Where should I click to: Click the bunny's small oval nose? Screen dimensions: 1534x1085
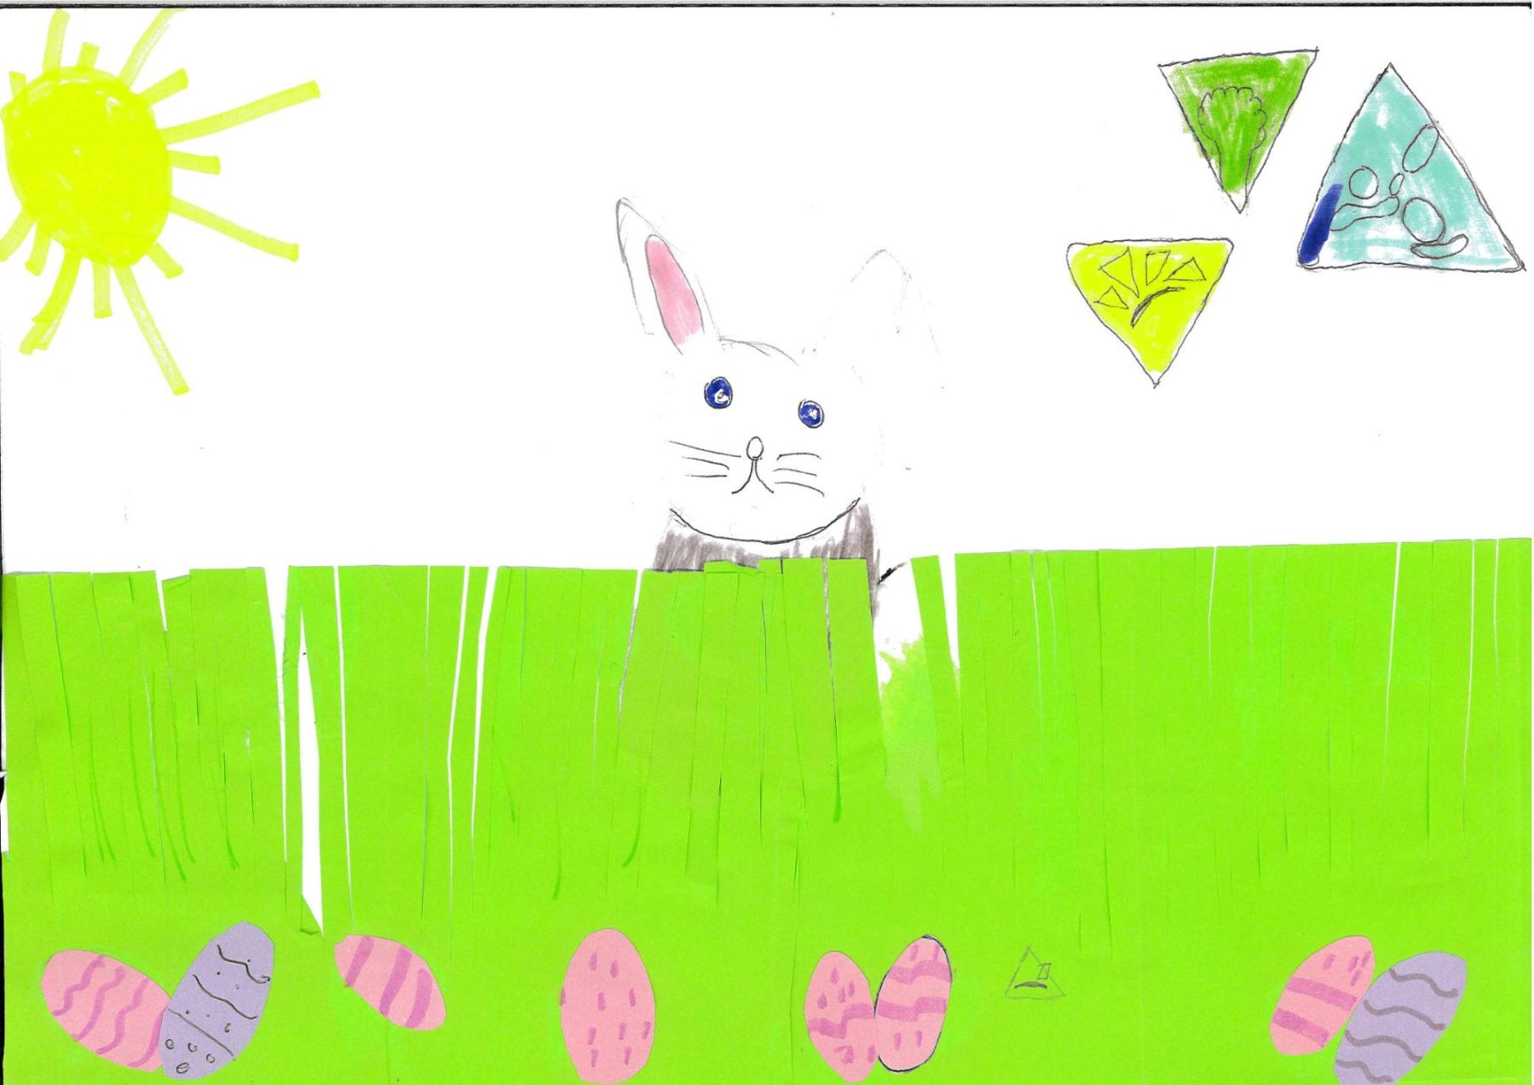[755, 447]
